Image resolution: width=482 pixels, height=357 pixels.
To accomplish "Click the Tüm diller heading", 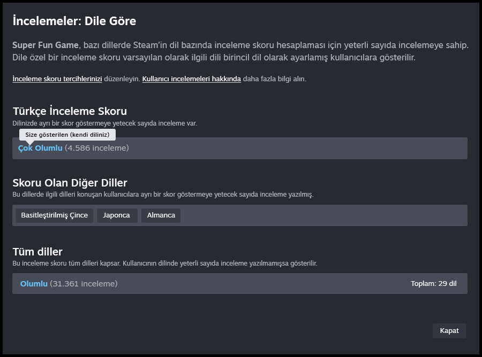I will pyautogui.click(x=37, y=251).
